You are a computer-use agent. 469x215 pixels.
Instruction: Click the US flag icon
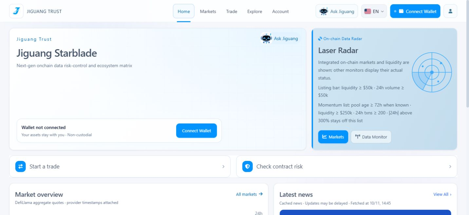point(367,11)
